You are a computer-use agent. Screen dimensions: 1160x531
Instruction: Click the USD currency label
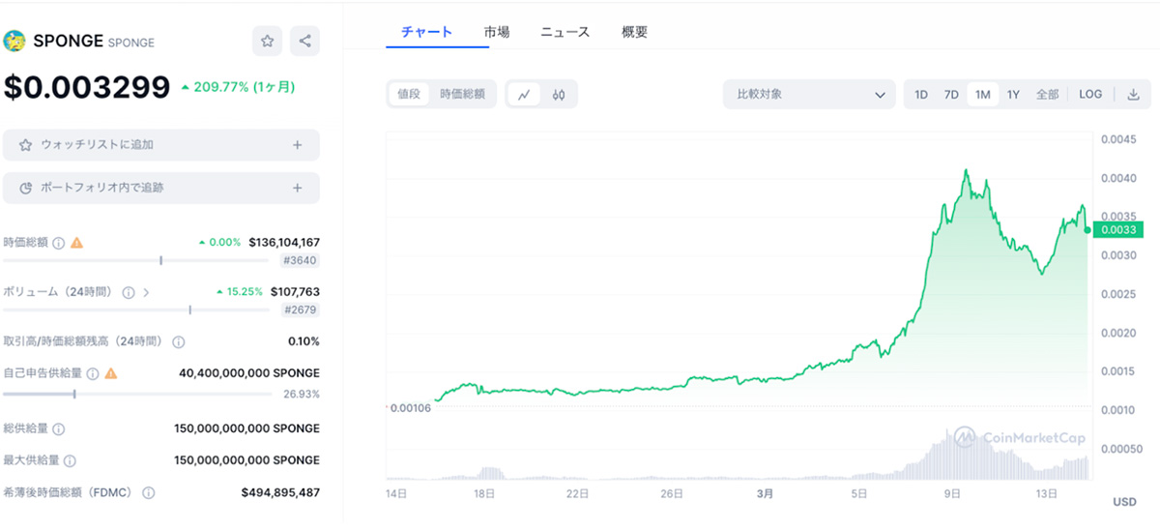click(1124, 502)
